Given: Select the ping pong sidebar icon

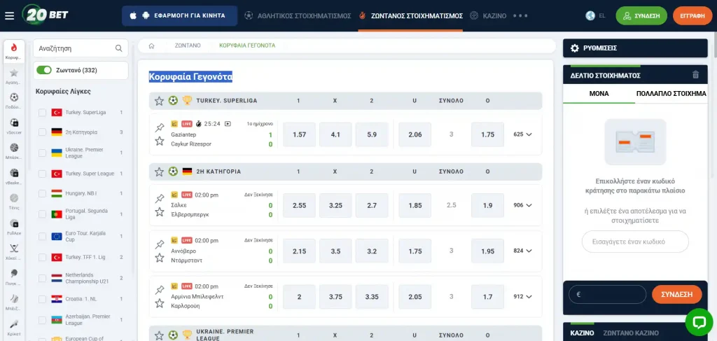Looking at the screenshot, I should tap(14, 273).
